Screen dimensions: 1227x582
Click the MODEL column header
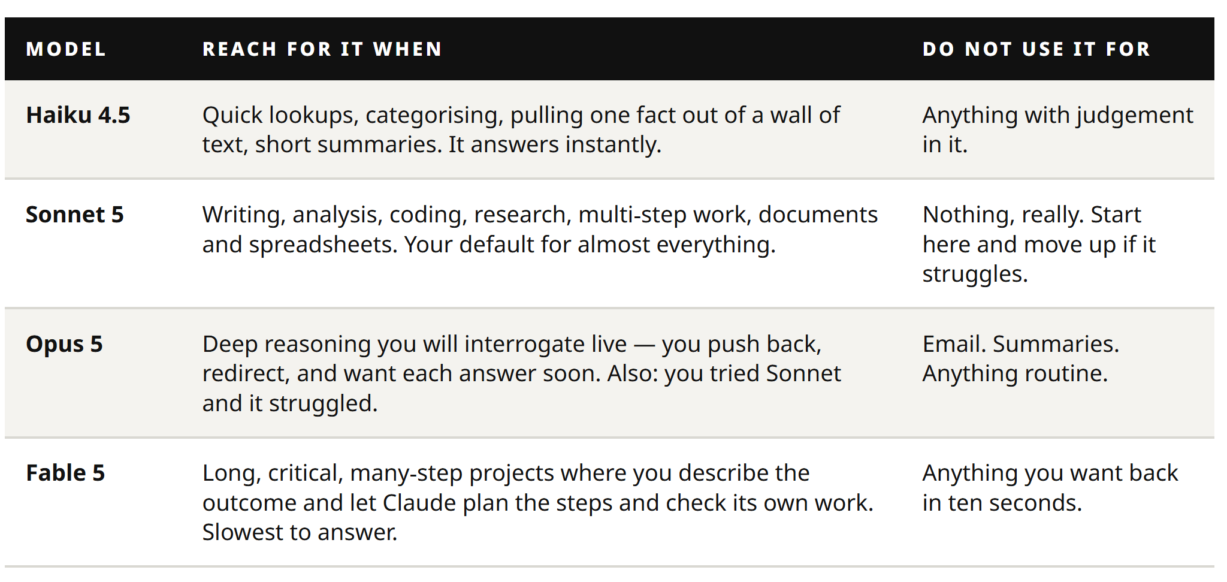(x=66, y=49)
